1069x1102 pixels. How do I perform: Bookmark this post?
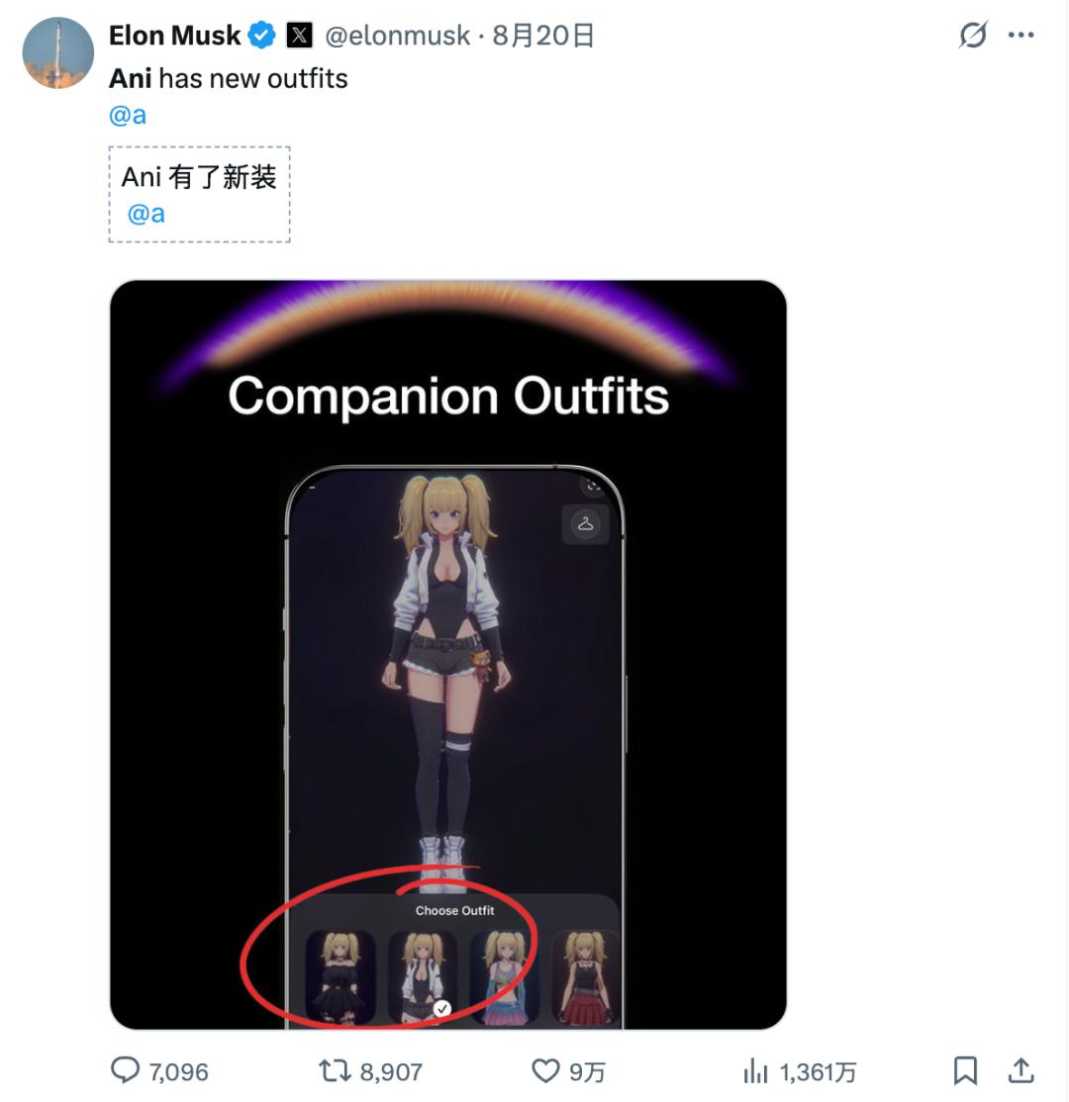click(965, 1069)
